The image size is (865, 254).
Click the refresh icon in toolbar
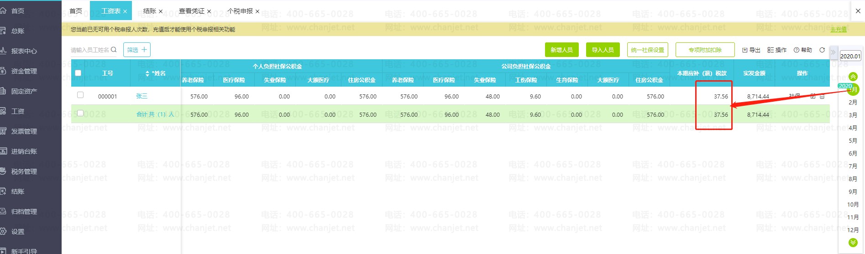[822, 50]
